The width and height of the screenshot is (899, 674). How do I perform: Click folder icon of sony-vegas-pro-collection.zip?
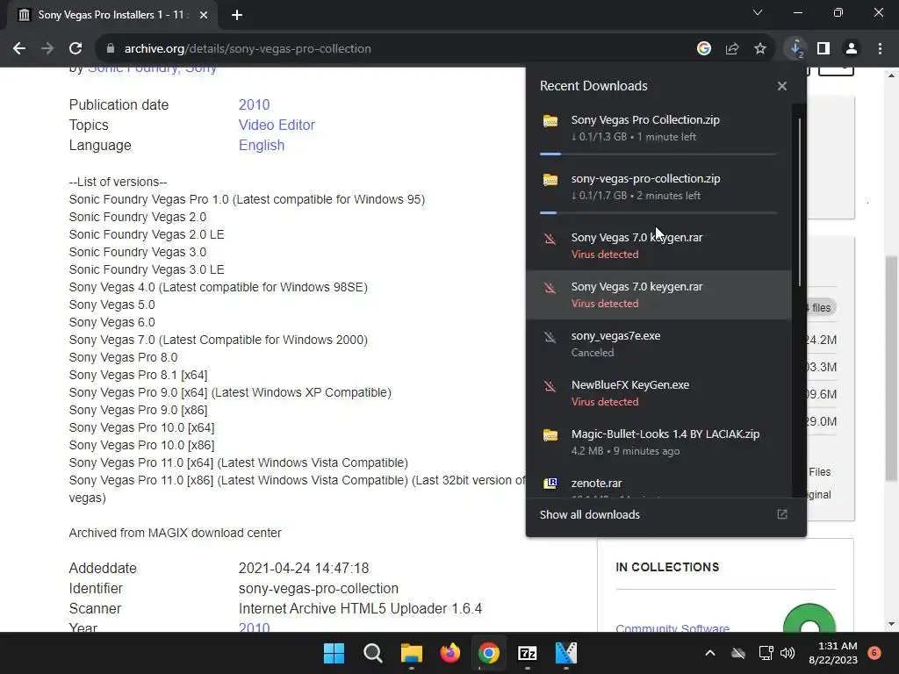pos(550,180)
